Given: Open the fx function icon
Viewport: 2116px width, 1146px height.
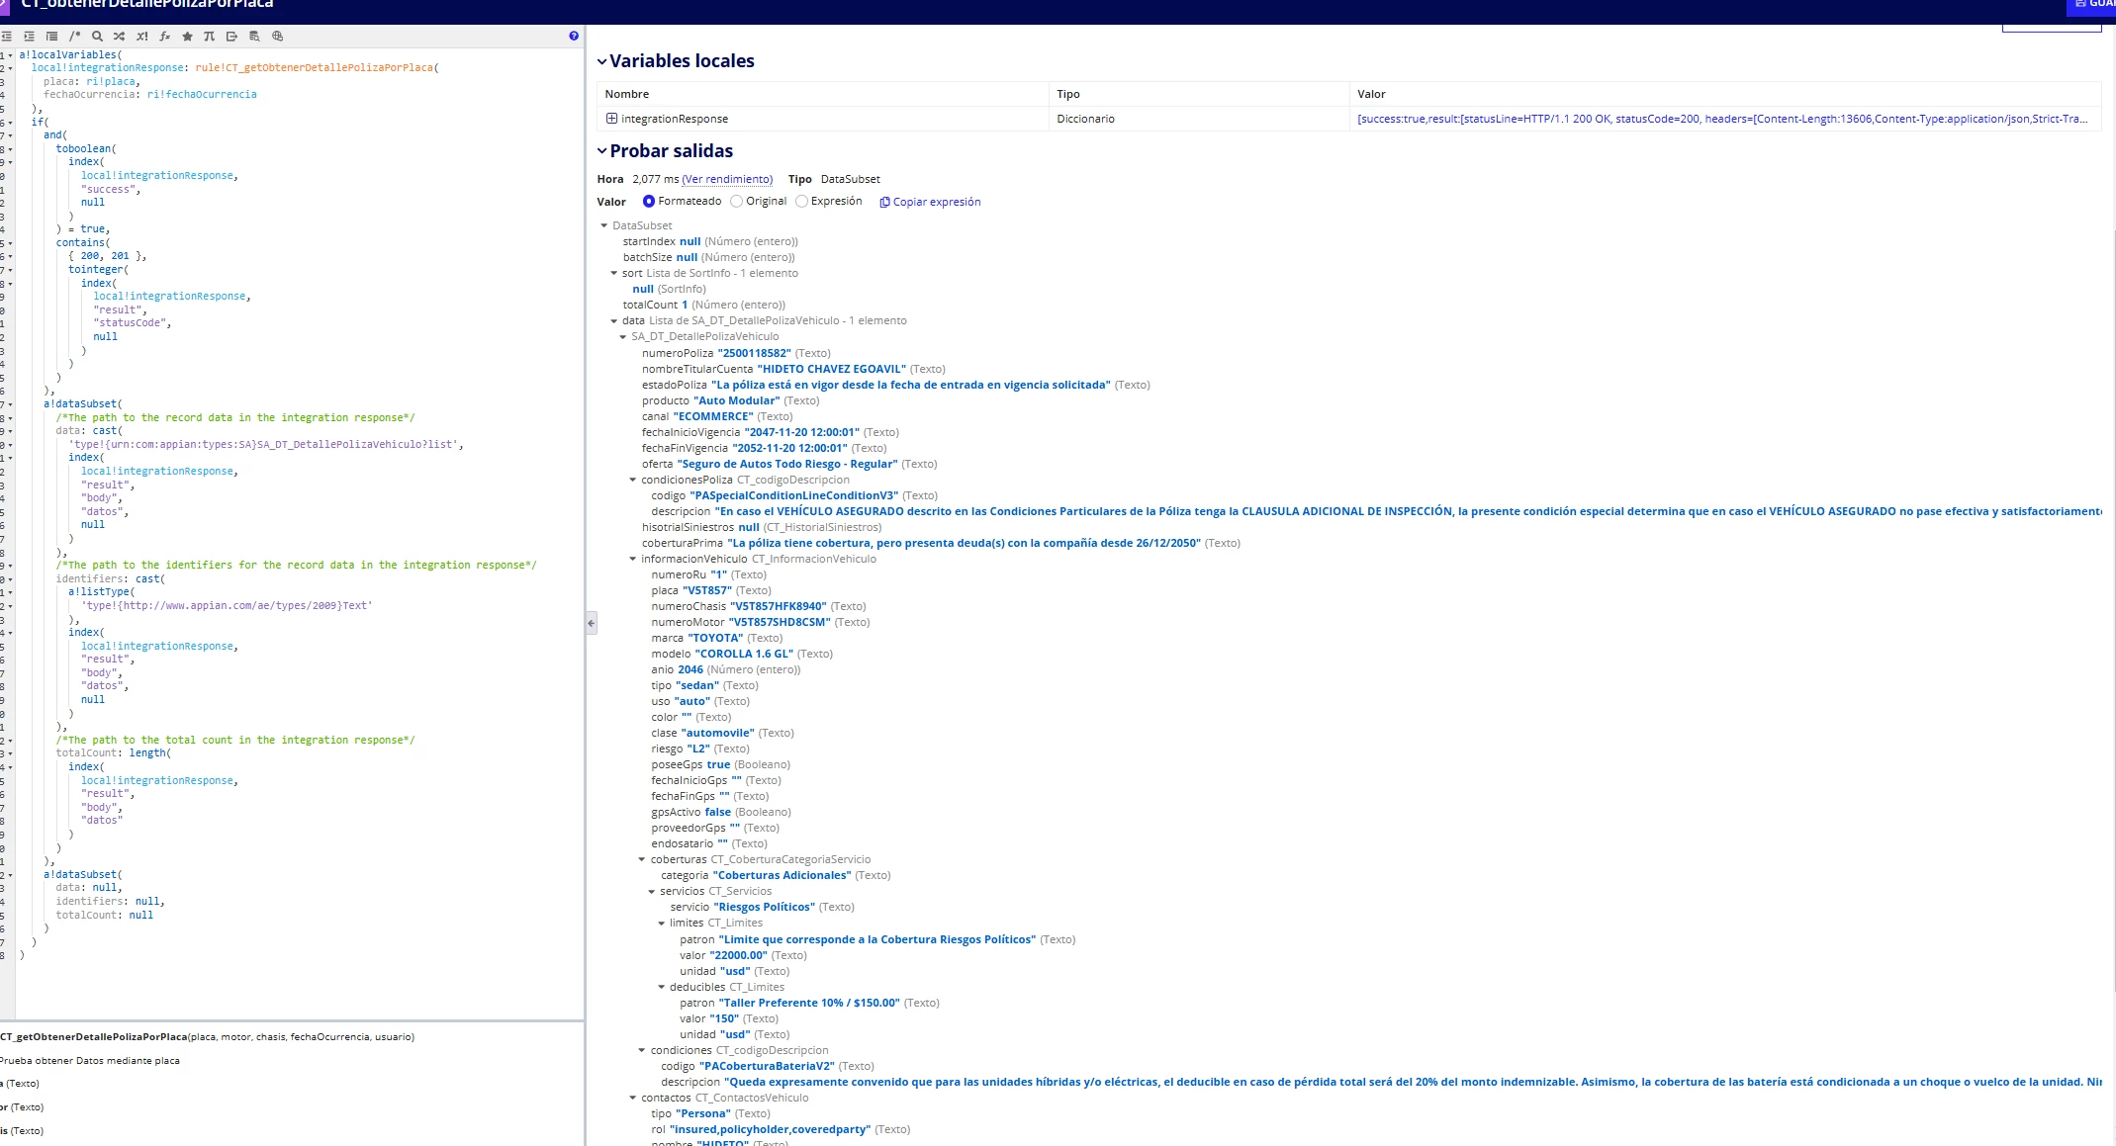Looking at the screenshot, I should pos(164,36).
